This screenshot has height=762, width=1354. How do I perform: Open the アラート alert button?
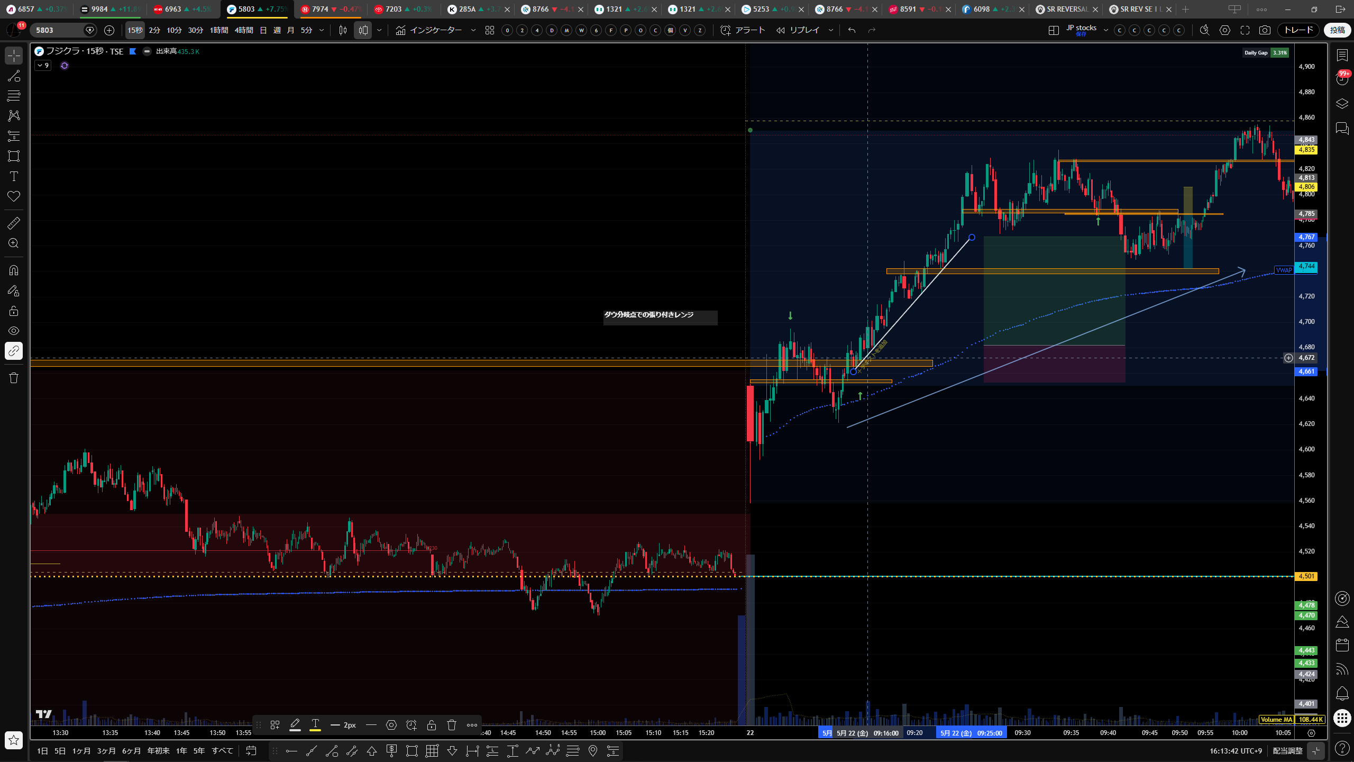(x=743, y=30)
